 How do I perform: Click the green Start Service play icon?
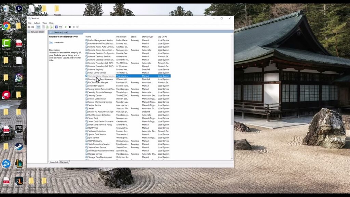point(66,27)
